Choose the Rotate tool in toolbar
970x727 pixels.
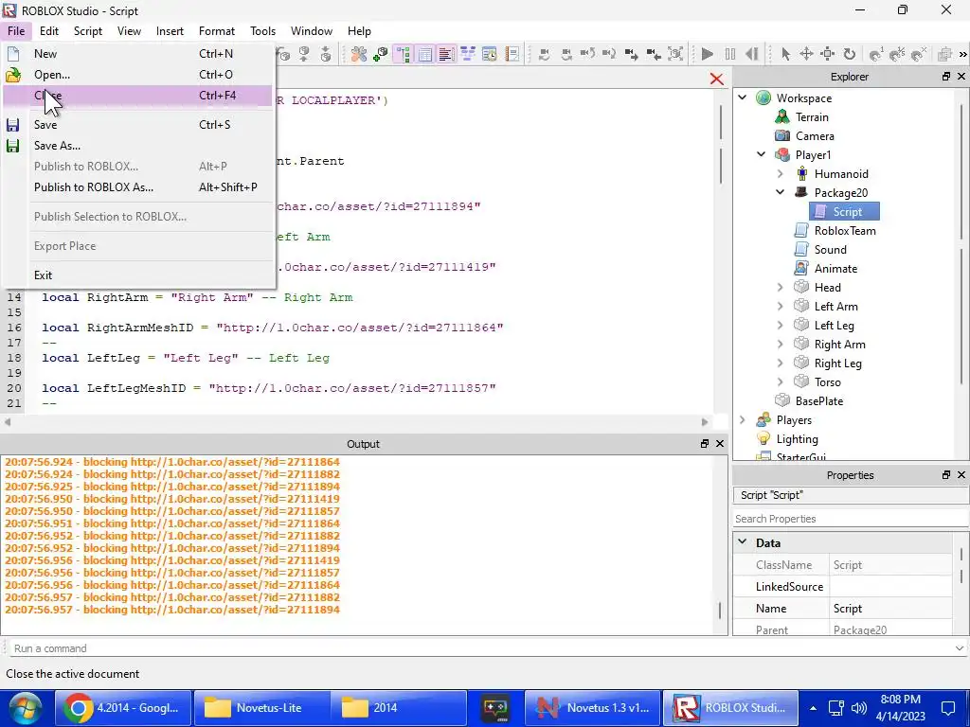(850, 54)
